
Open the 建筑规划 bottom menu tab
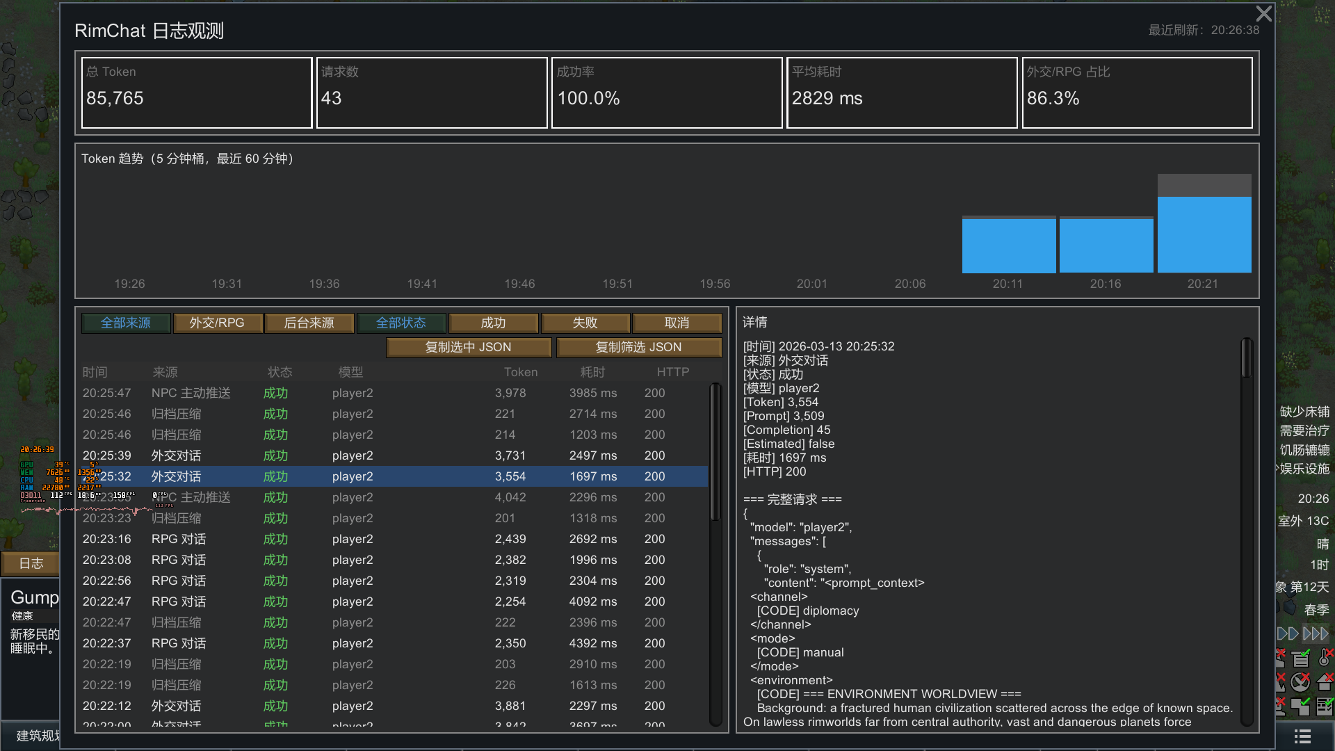(35, 736)
